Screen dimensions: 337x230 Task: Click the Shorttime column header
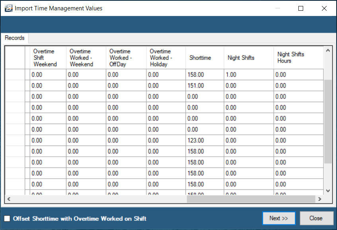(205, 58)
